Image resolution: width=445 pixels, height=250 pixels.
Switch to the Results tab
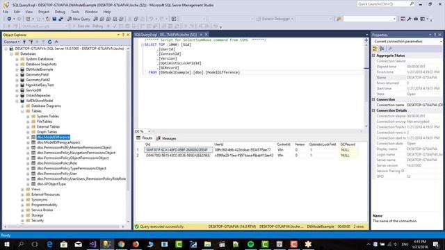145,138
